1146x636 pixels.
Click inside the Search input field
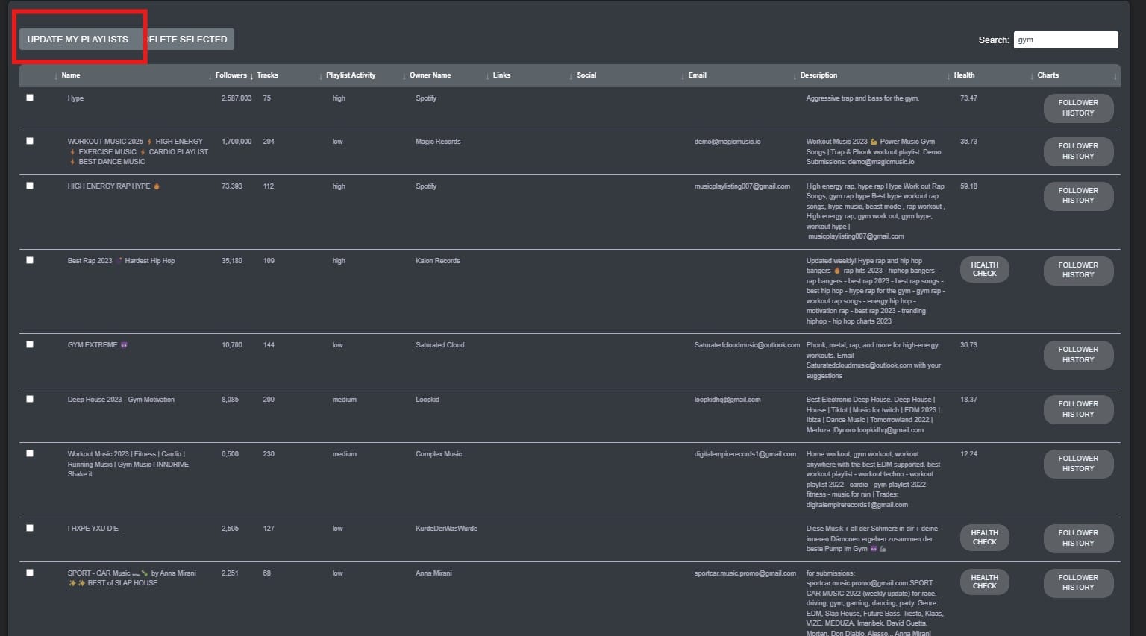click(x=1065, y=40)
